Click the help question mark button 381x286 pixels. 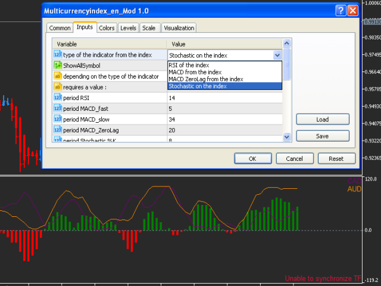point(340,11)
